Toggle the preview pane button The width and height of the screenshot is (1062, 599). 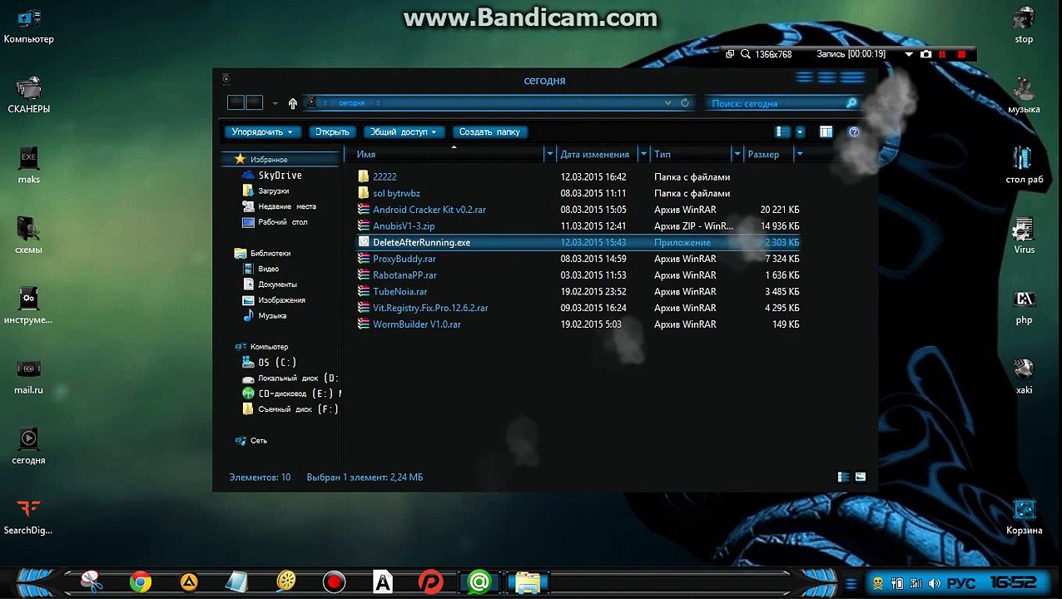(826, 131)
